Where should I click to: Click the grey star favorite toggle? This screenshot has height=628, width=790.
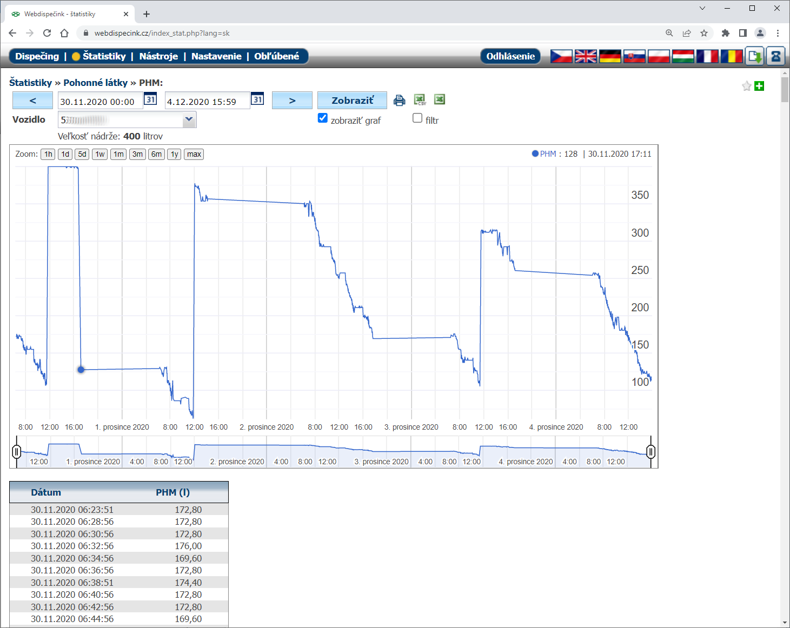coord(747,86)
